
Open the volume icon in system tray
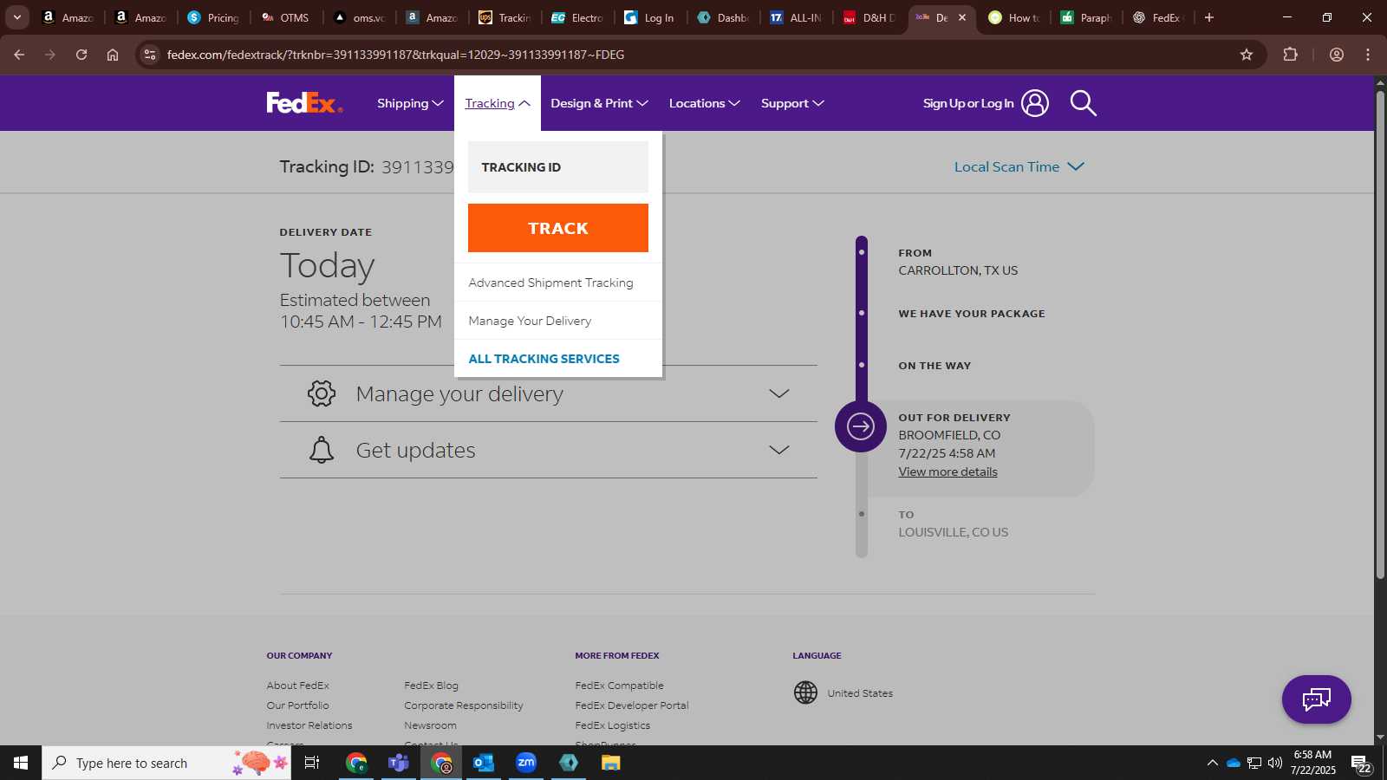[1274, 764]
